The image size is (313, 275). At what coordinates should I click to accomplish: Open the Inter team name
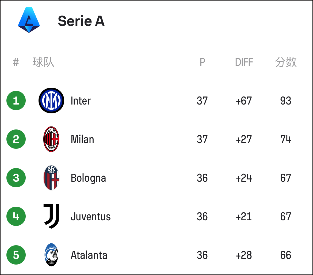point(81,101)
